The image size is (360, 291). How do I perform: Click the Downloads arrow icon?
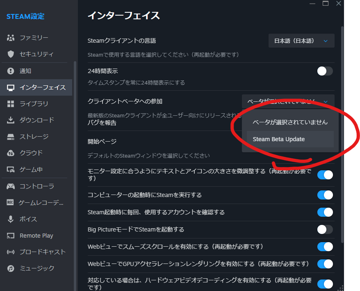[x=11, y=120]
